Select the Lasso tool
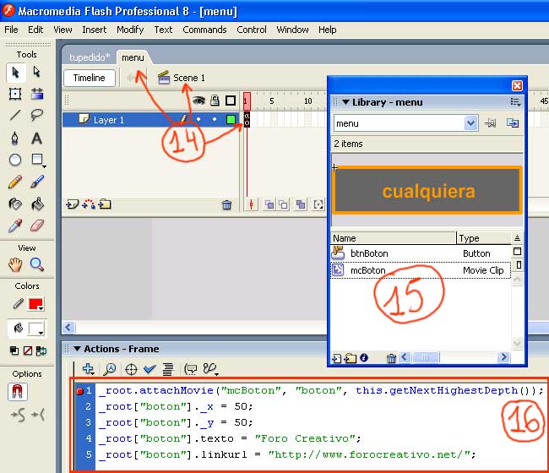The height and width of the screenshot is (473, 549). click(37, 115)
